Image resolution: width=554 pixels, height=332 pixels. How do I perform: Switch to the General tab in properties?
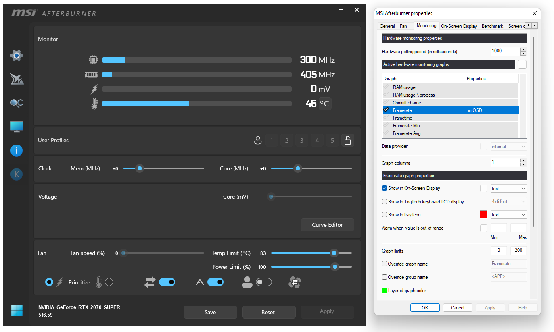(387, 26)
